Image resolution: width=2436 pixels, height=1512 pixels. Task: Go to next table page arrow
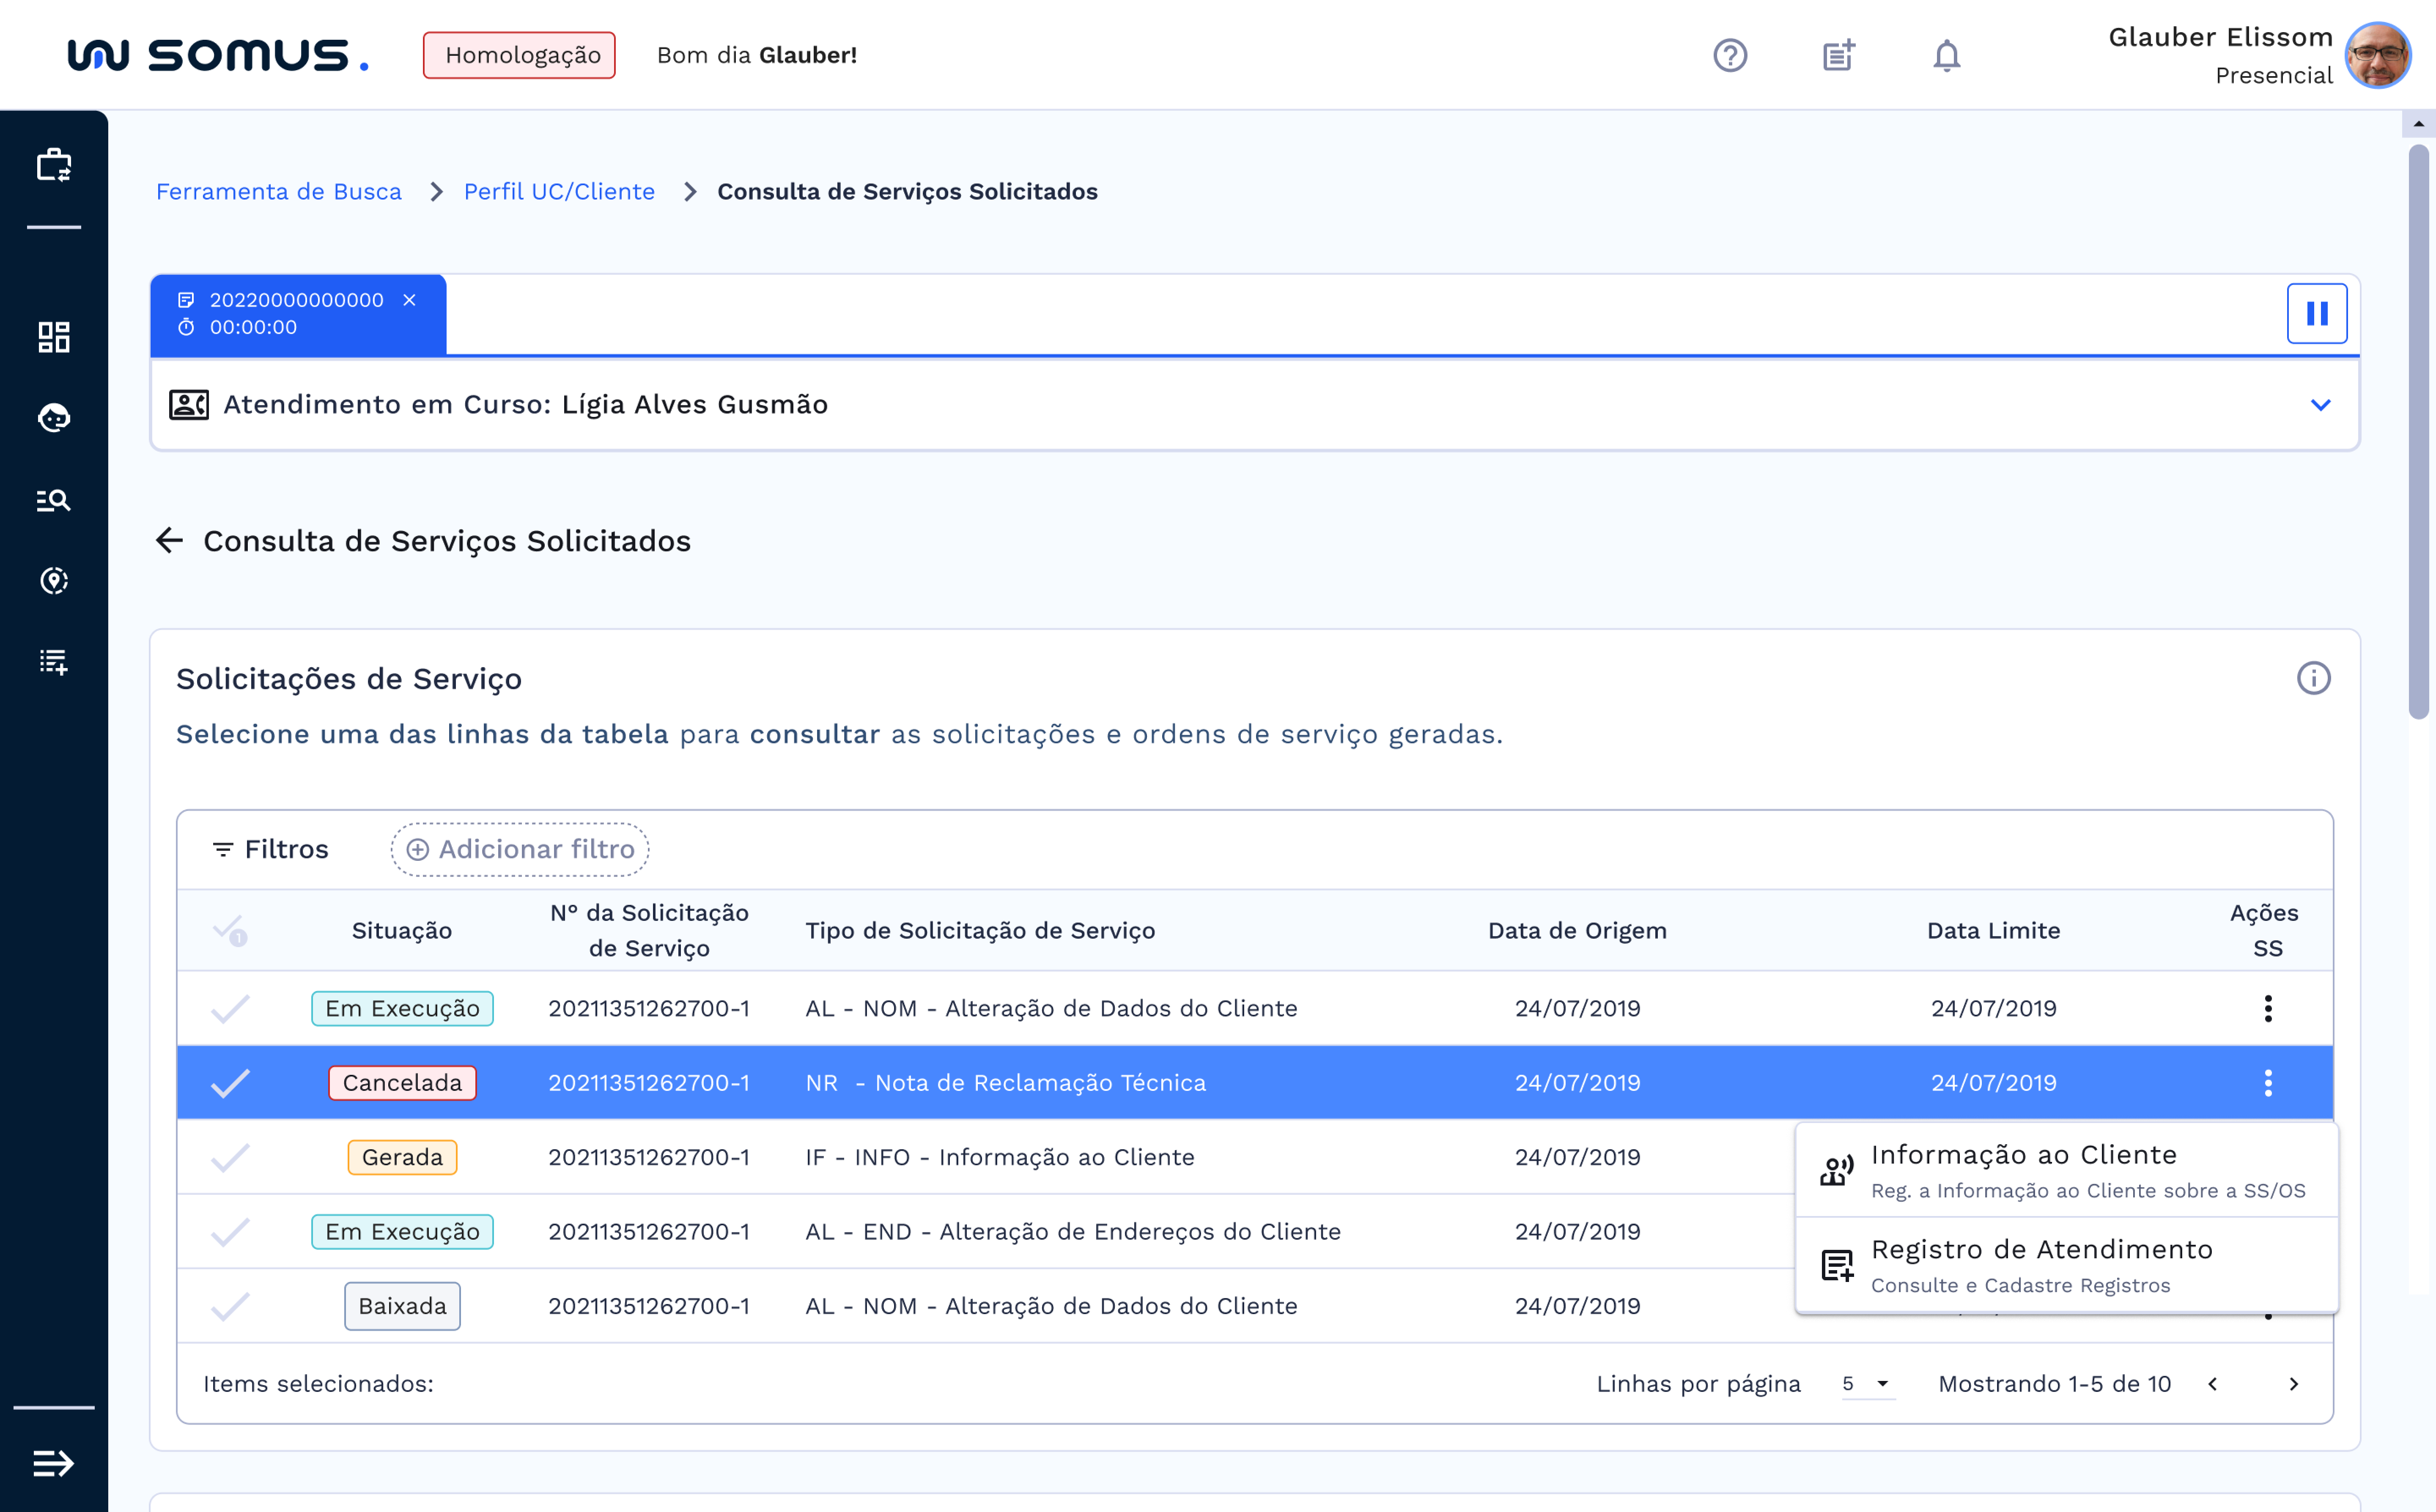(x=2293, y=1384)
